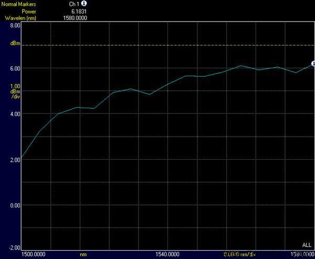This screenshot has width=315, height=259.
Task: Select marker 1 at the trace's right end
Action: [313, 64]
